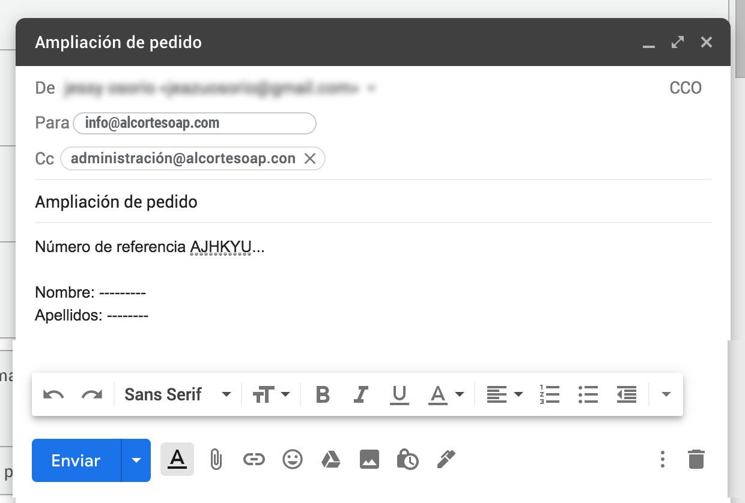Screen dimensions: 745x503
Task: Redo the last edit
Action: 92,395
